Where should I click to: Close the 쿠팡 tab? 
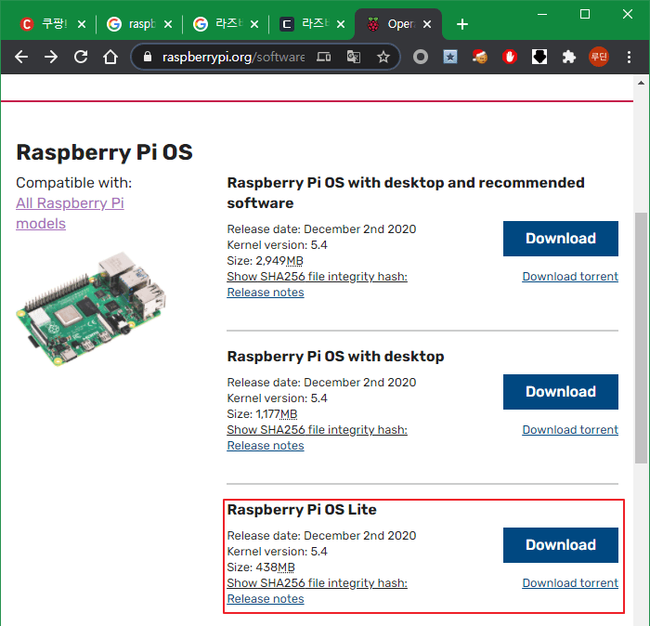[82, 24]
